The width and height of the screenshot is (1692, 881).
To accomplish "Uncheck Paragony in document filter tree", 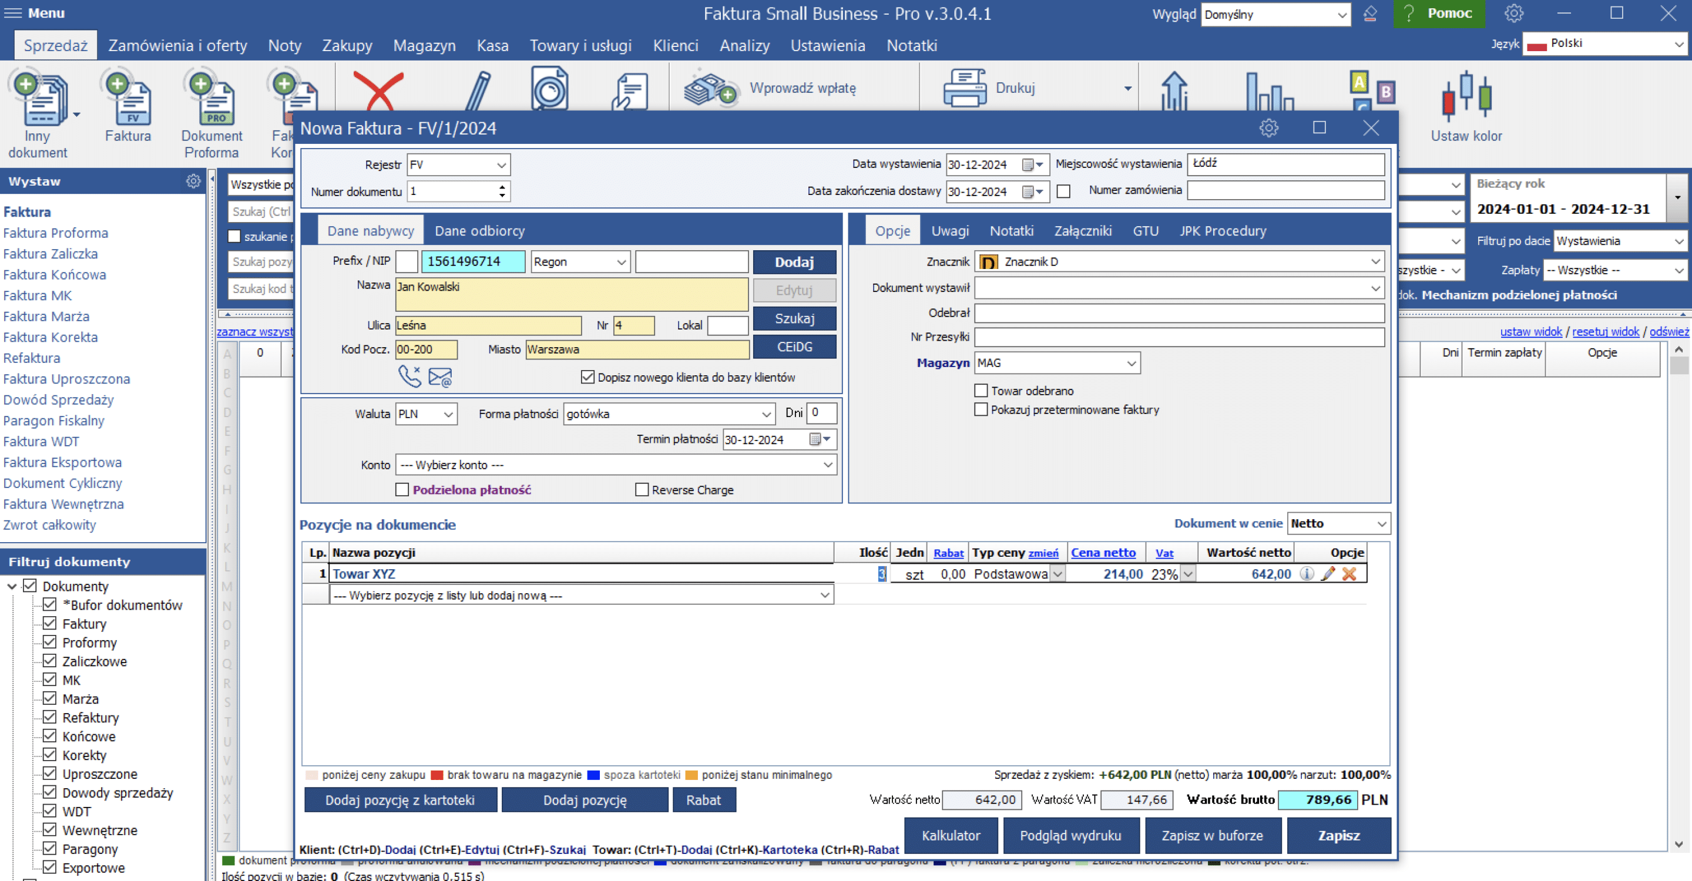I will pyautogui.click(x=49, y=849).
